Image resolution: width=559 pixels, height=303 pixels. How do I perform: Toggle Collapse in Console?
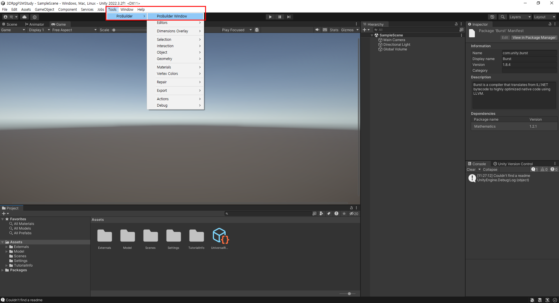pyautogui.click(x=490, y=169)
